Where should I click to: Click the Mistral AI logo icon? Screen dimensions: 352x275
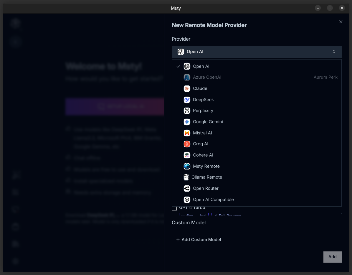[187, 133]
